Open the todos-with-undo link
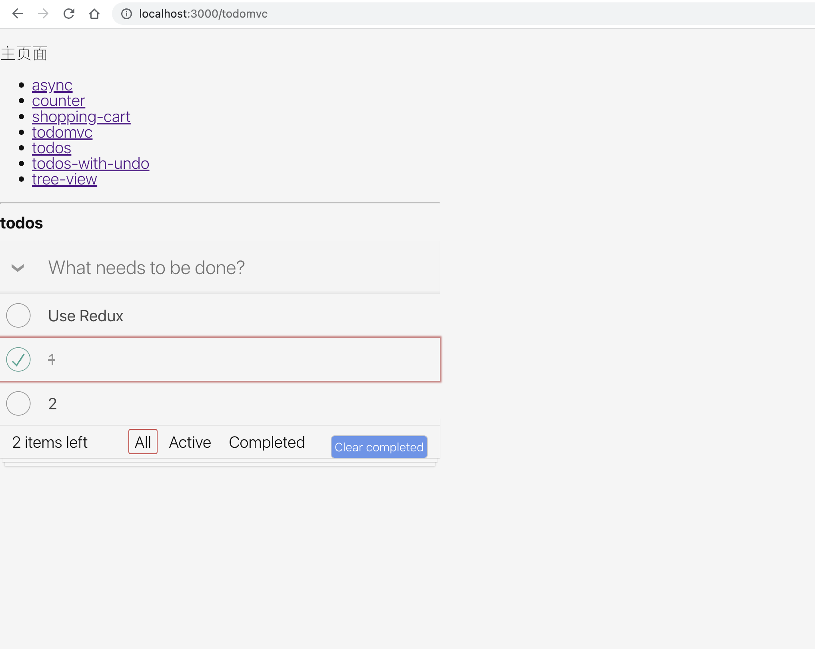 coord(90,164)
